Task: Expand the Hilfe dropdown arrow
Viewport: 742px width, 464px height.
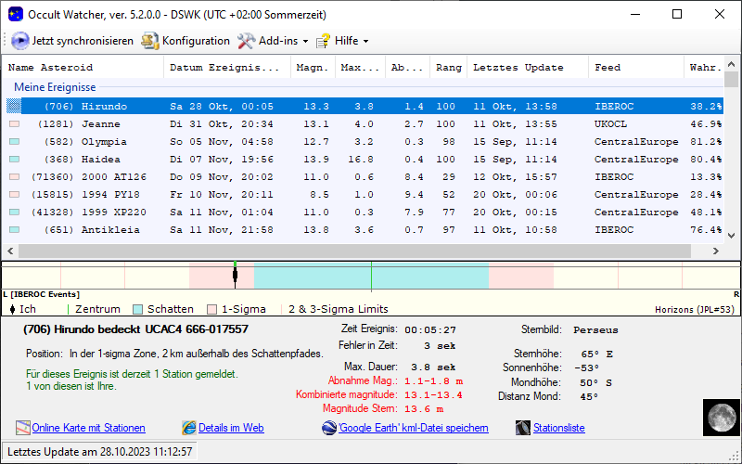Action: [x=365, y=42]
